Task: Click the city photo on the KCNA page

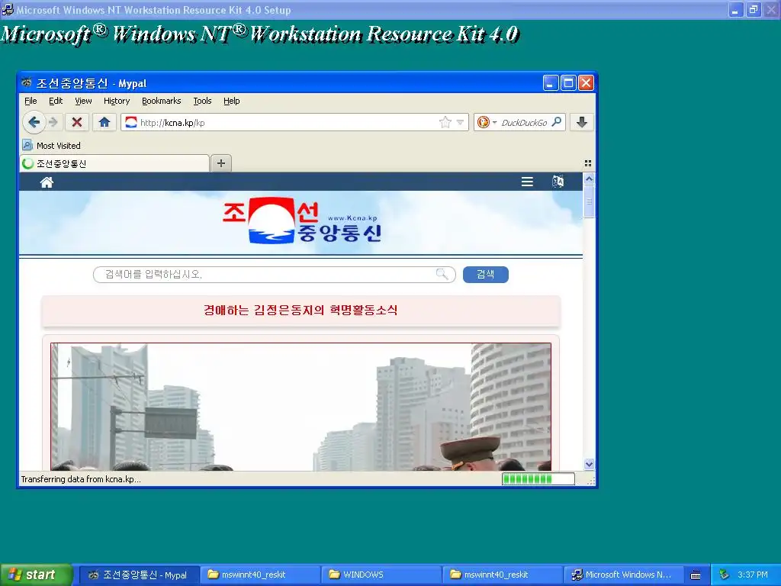Action: tap(301, 407)
